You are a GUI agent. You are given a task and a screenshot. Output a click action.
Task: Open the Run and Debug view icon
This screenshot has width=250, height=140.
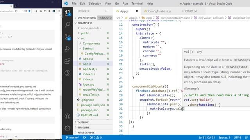tap(68, 49)
